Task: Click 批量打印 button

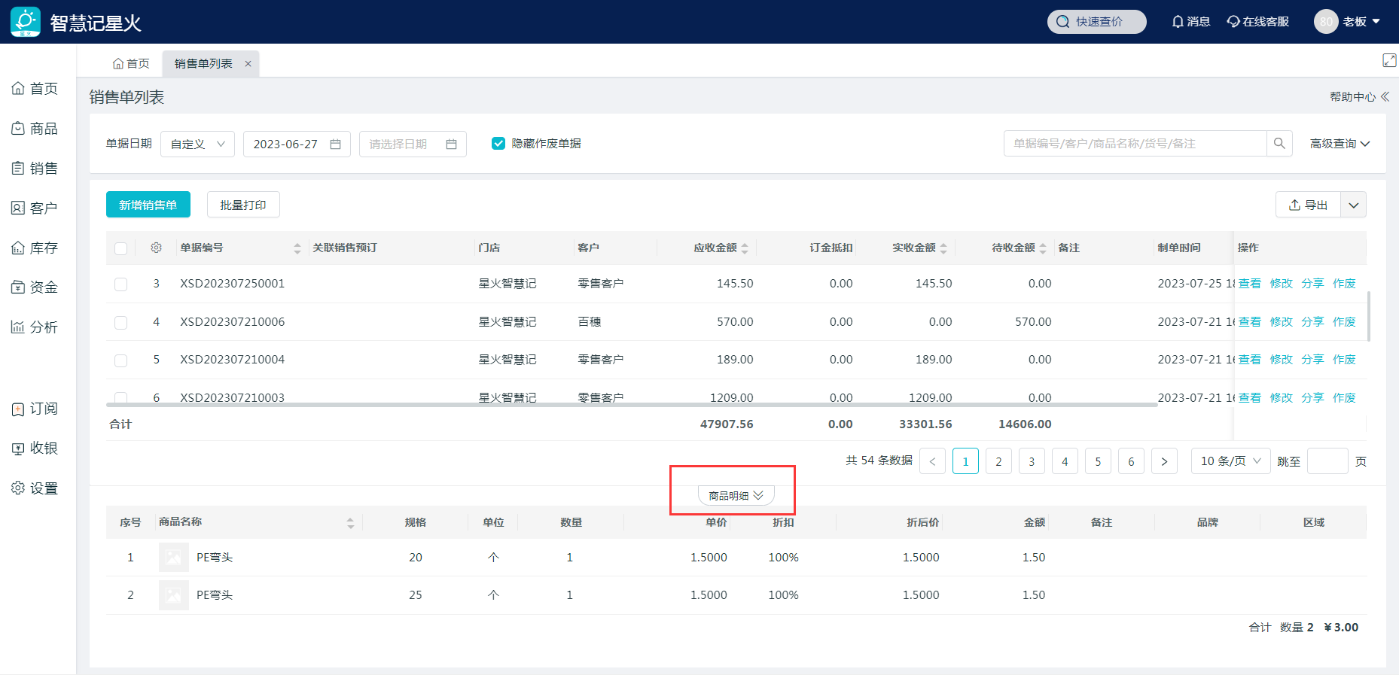Action: point(243,205)
